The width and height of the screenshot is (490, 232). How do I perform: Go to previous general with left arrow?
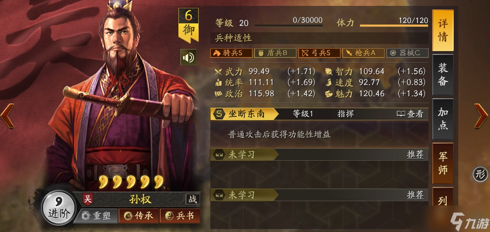[7, 116]
